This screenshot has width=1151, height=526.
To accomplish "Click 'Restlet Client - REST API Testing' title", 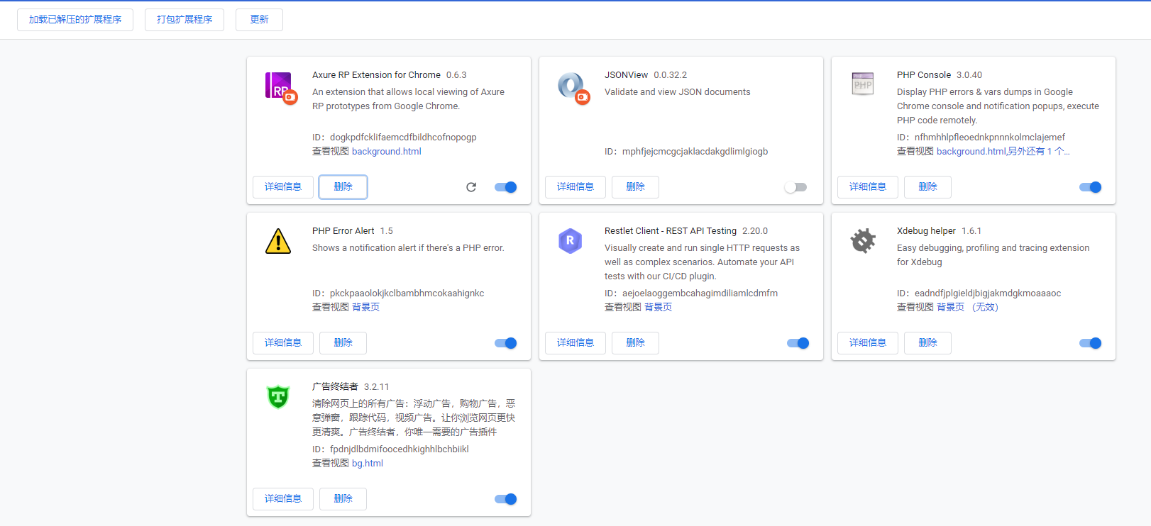I will point(671,231).
